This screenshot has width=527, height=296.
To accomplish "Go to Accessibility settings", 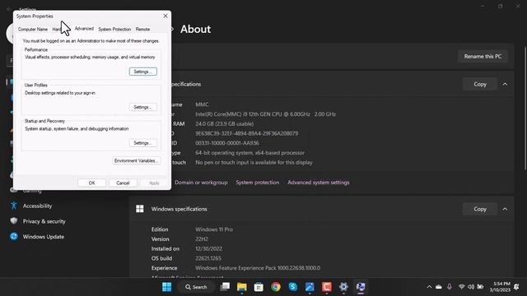I will pyautogui.click(x=37, y=206).
